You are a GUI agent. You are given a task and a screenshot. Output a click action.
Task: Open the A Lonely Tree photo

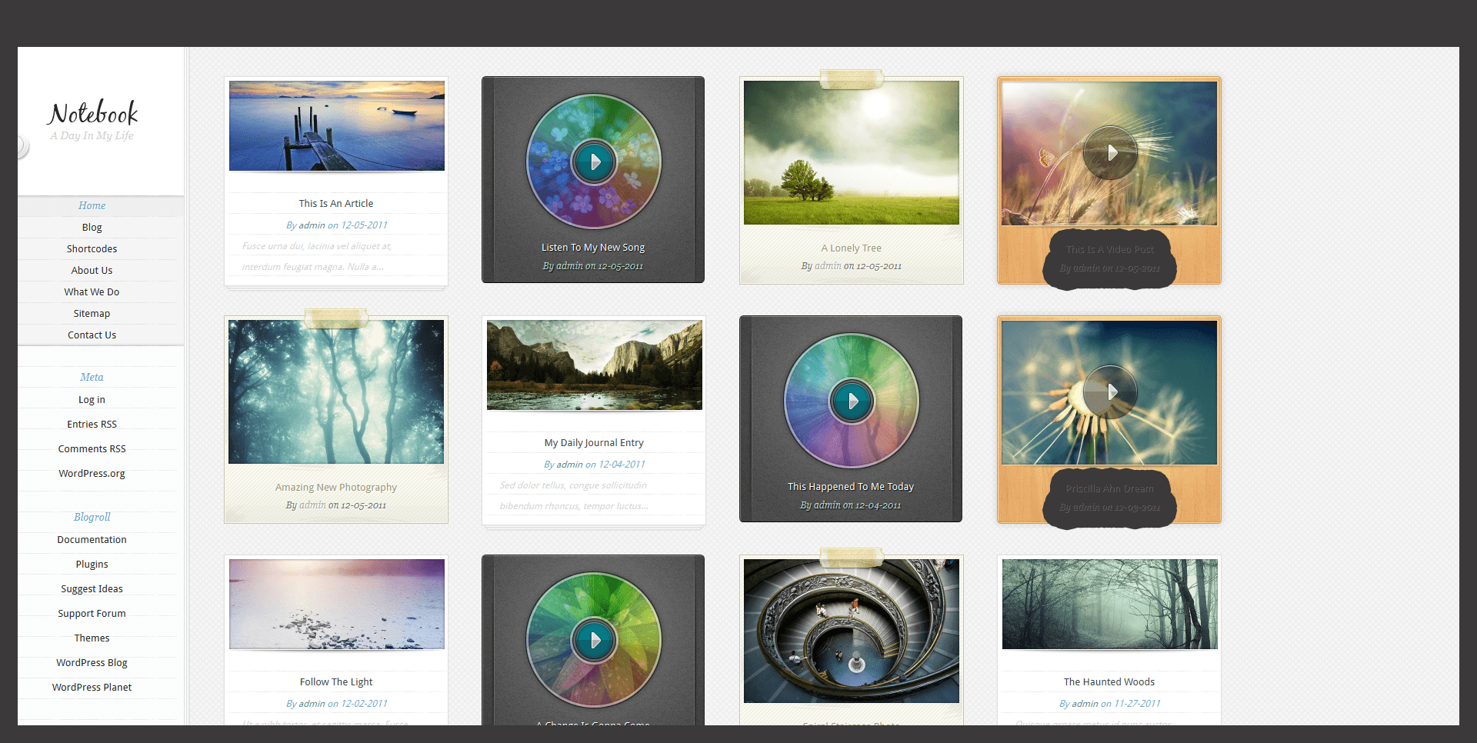(x=852, y=152)
